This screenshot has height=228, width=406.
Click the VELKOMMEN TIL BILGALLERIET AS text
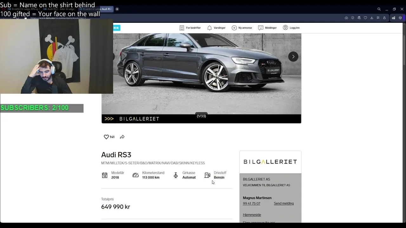(x=266, y=185)
